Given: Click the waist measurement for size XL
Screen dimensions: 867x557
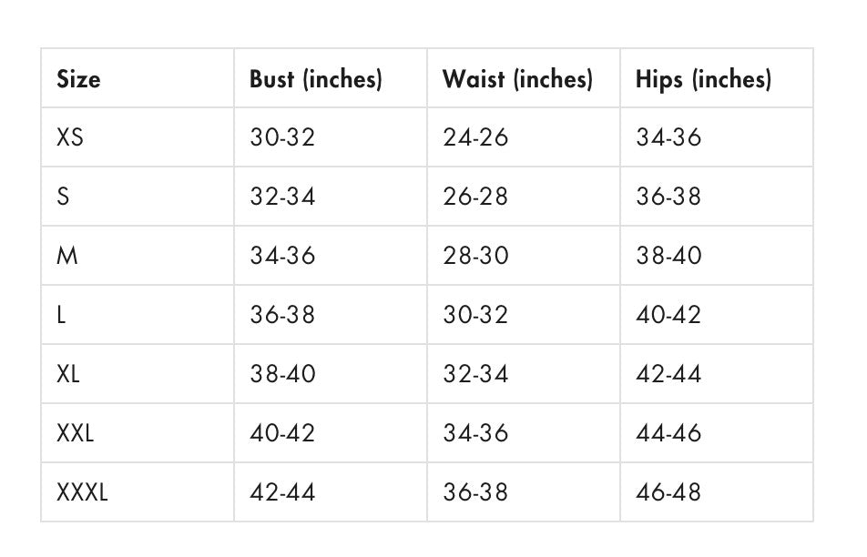Looking at the screenshot, I should pos(475,374).
